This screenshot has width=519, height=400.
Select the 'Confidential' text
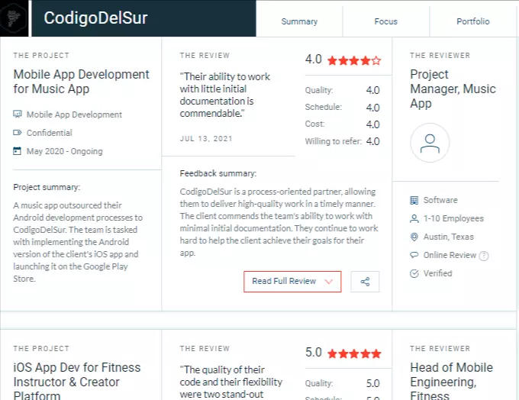(50, 133)
